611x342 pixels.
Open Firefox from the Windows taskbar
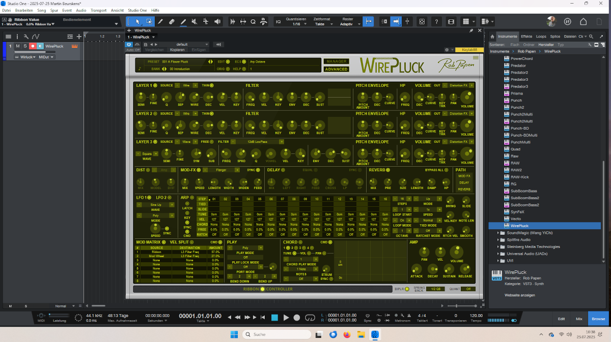click(347, 334)
